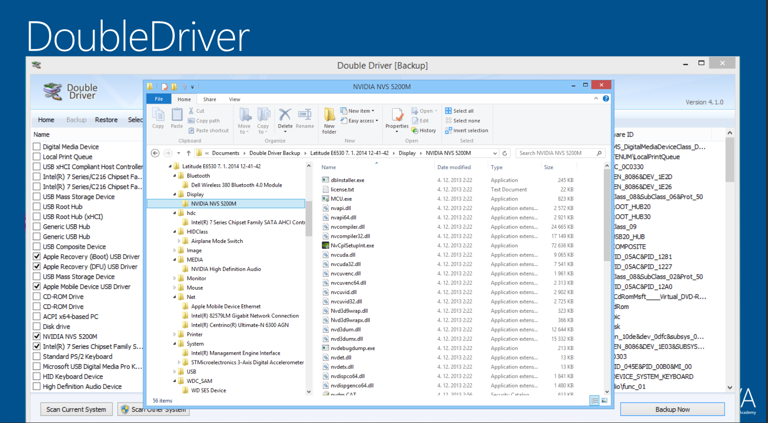Uncheck Apple Recovery (DFU) USB Driver
This screenshot has width=768, height=423.
click(37, 266)
